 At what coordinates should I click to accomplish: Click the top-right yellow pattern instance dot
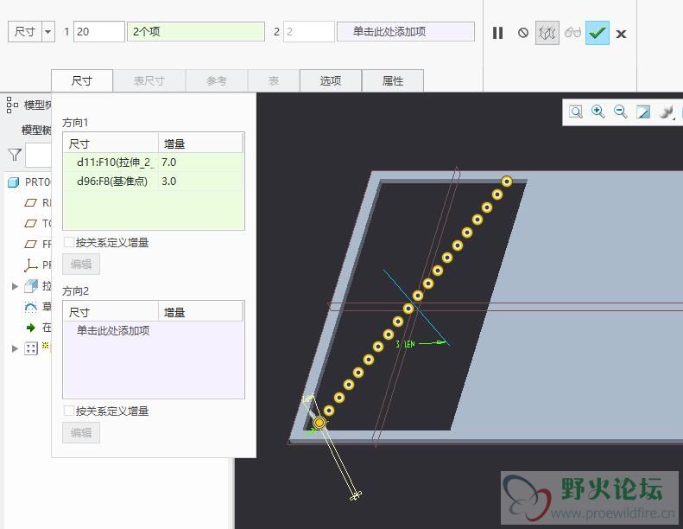click(x=507, y=182)
